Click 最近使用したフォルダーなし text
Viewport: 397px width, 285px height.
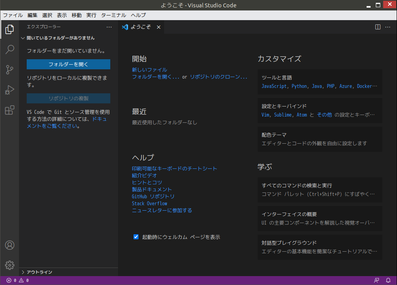tap(164, 122)
